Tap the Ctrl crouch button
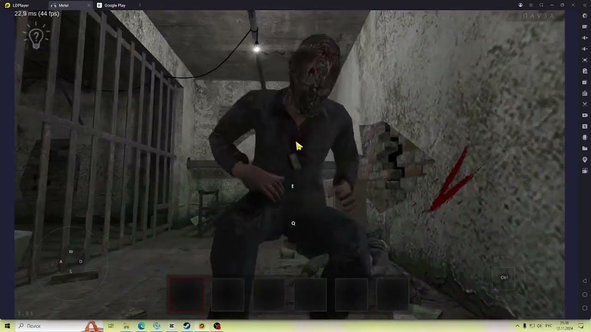This screenshot has width=591, height=332. click(504, 278)
